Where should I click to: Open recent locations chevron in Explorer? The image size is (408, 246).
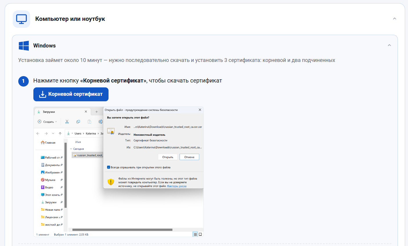pos(53,133)
